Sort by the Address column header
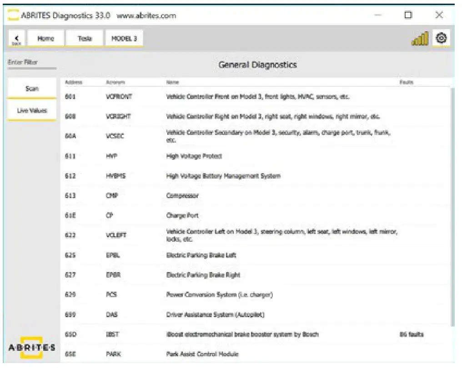Image resolution: width=462 pixels, height=368 pixels. click(x=74, y=82)
